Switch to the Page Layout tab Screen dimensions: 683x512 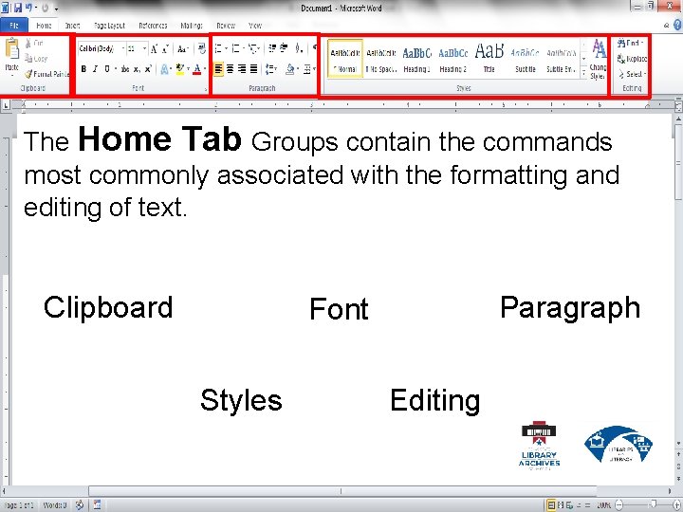click(109, 26)
